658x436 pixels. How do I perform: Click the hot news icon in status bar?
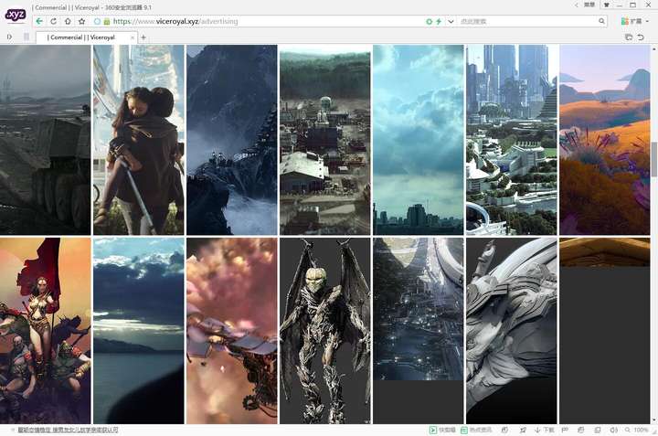[x=464, y=431]
